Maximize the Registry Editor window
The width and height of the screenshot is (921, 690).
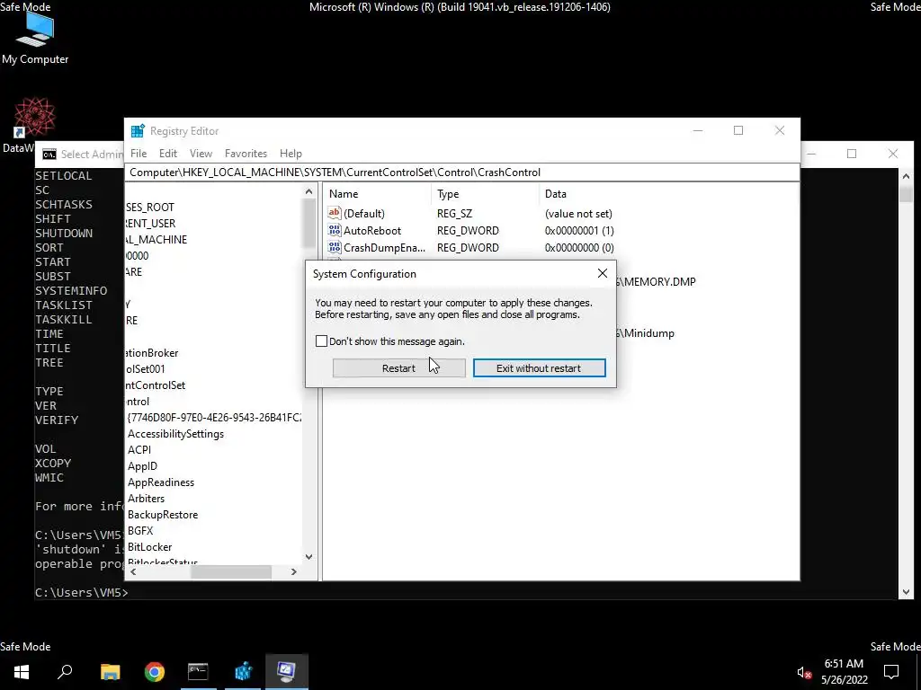(738, 130)
